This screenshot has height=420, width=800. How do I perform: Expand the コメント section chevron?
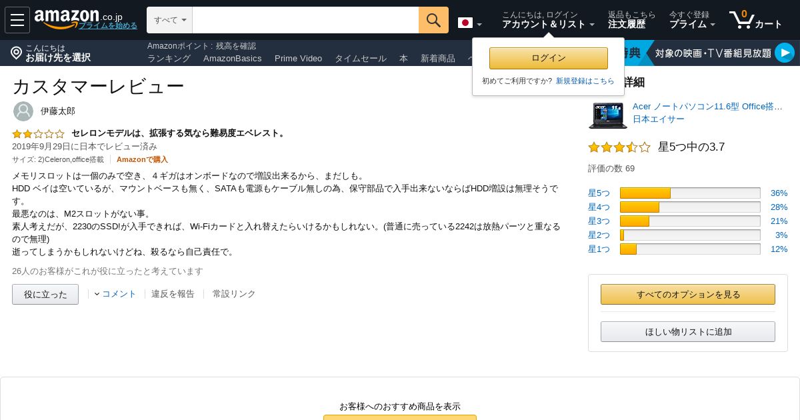(x=97, y=294)
